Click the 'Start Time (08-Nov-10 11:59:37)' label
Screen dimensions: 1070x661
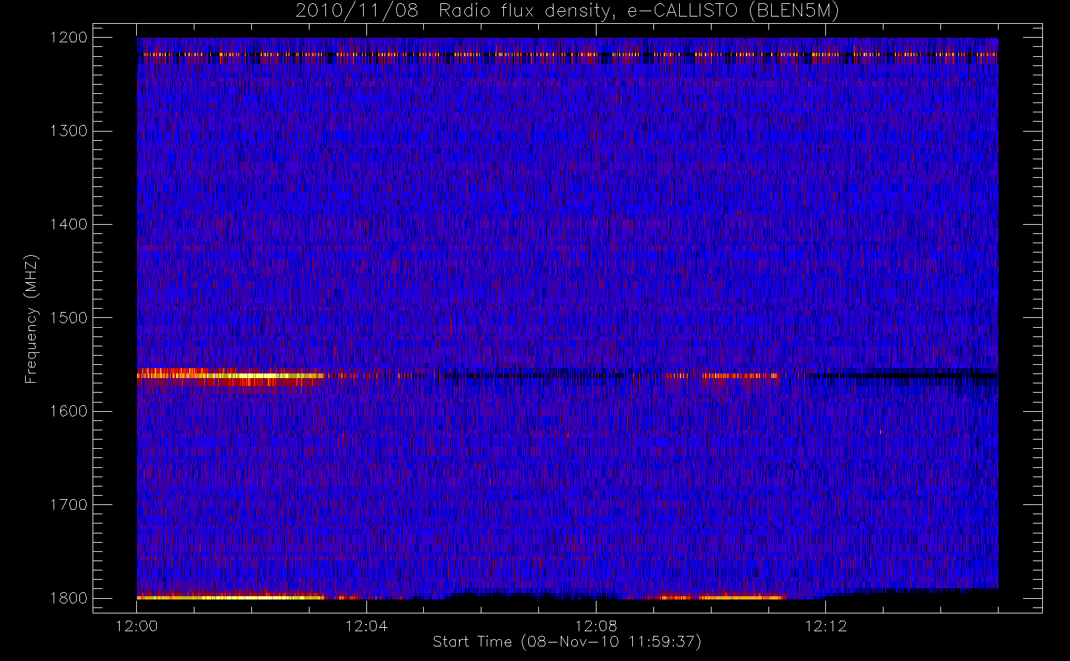tap(567, 642)
